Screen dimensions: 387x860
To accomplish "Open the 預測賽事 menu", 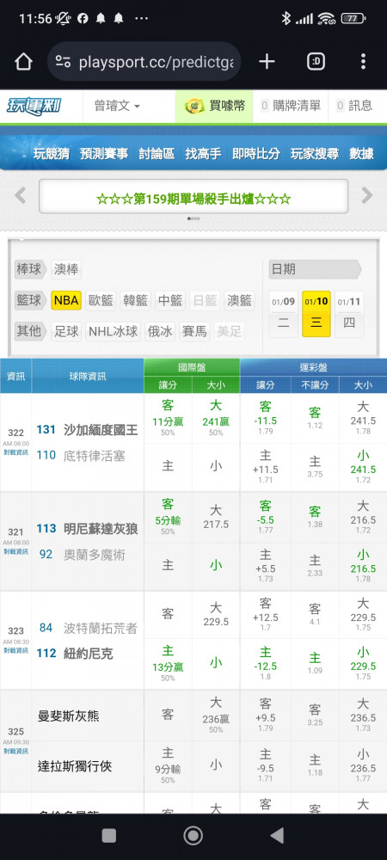I will click(104, 154).
